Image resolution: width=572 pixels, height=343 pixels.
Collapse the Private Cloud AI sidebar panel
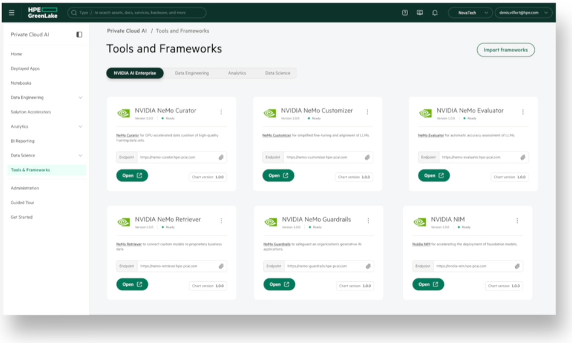pyautogui.click(x=79, y=35)
